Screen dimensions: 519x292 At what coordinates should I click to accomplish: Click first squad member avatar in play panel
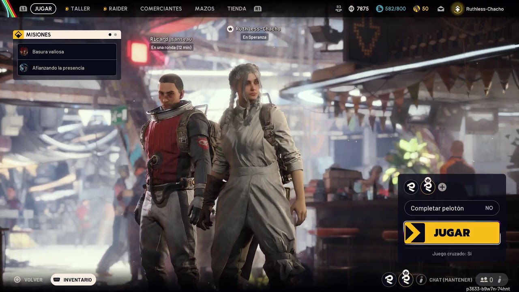point(412,187)
